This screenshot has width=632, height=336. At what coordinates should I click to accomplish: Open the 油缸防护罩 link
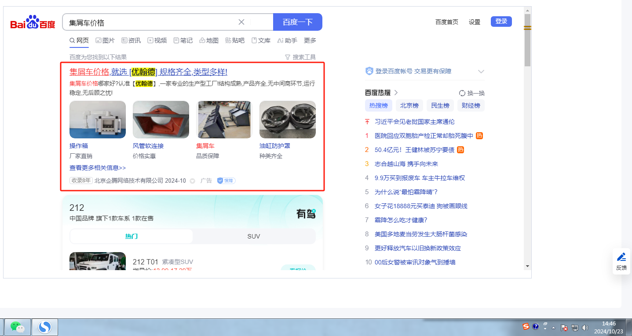coord(275,146)
